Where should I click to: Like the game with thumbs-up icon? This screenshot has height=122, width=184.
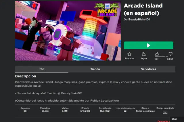(x=157, y=54)
